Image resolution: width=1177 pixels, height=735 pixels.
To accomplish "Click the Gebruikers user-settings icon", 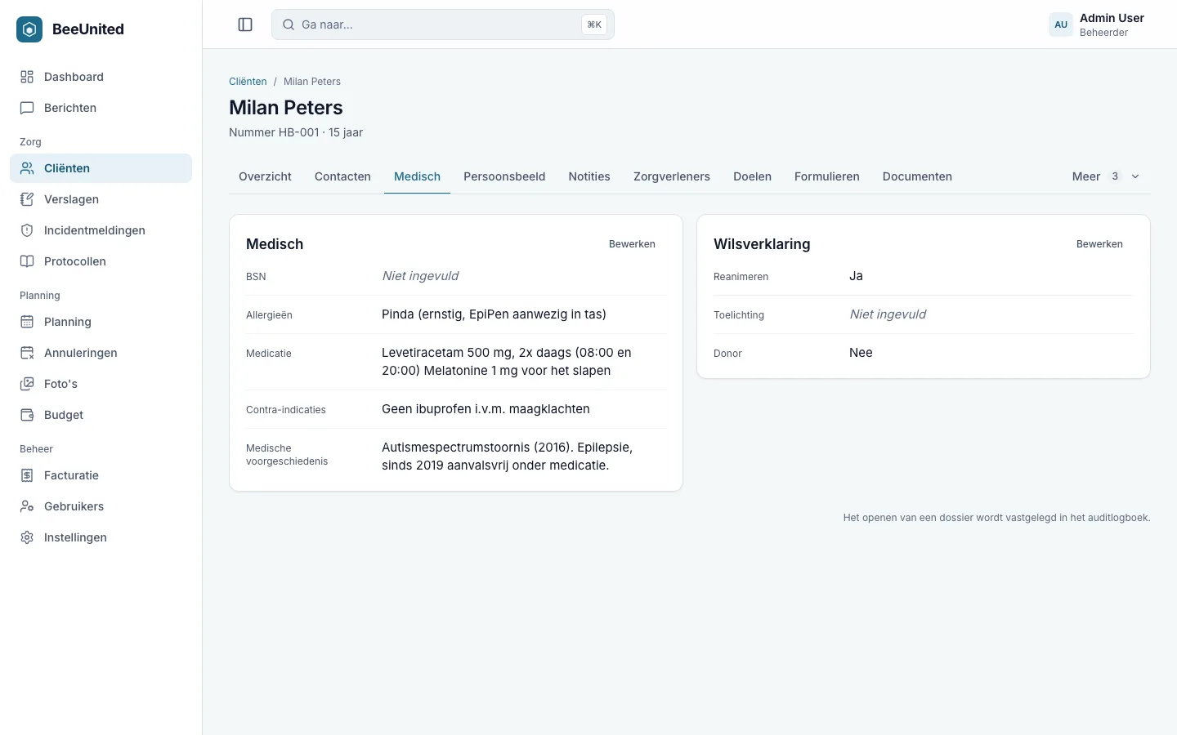I will coord(27,506).
